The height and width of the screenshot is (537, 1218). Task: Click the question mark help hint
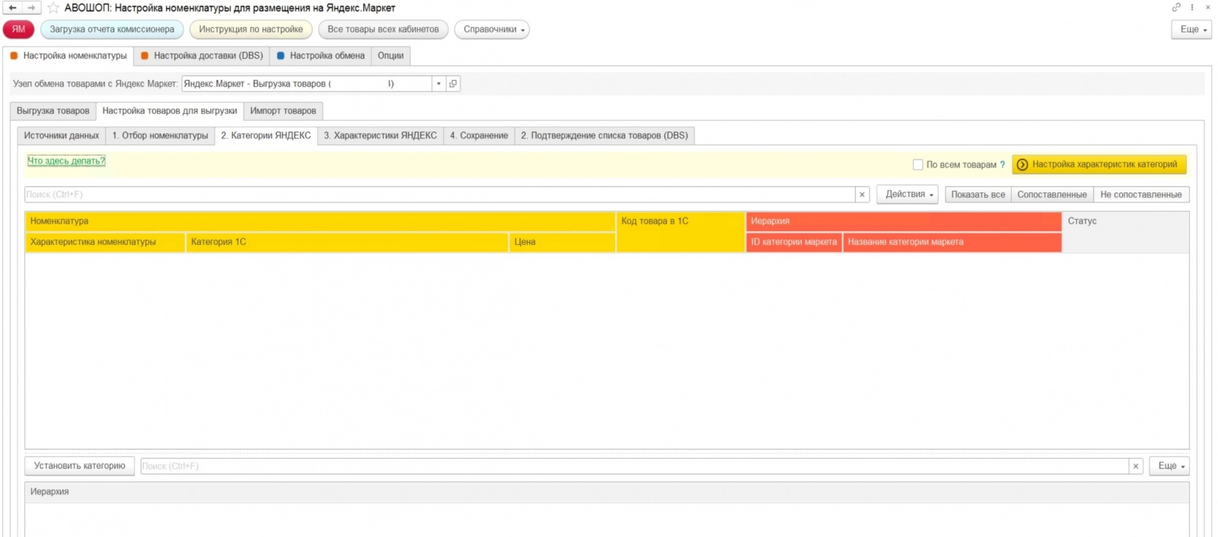(1002, 164)
